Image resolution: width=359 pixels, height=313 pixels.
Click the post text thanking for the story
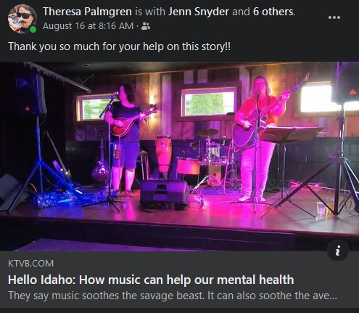point(120,46)
